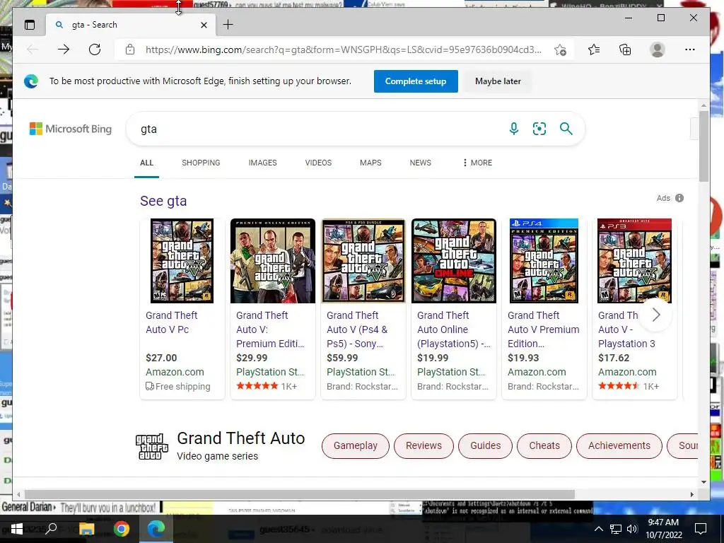Select the Reviews chip
The image size is (724, 543).
pyautogui.click(x=424, y=446)
